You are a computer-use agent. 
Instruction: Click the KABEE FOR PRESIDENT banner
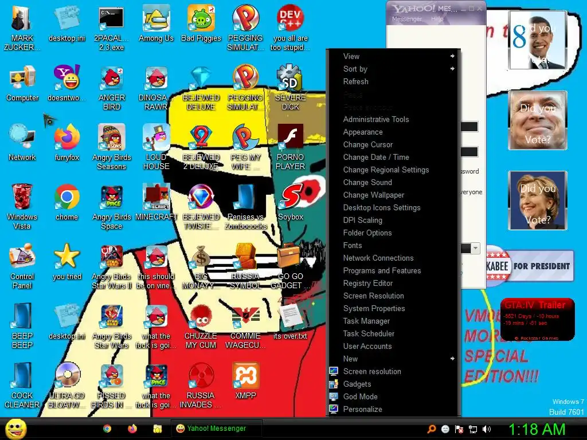pyautogui.click(x=530, y=266)
